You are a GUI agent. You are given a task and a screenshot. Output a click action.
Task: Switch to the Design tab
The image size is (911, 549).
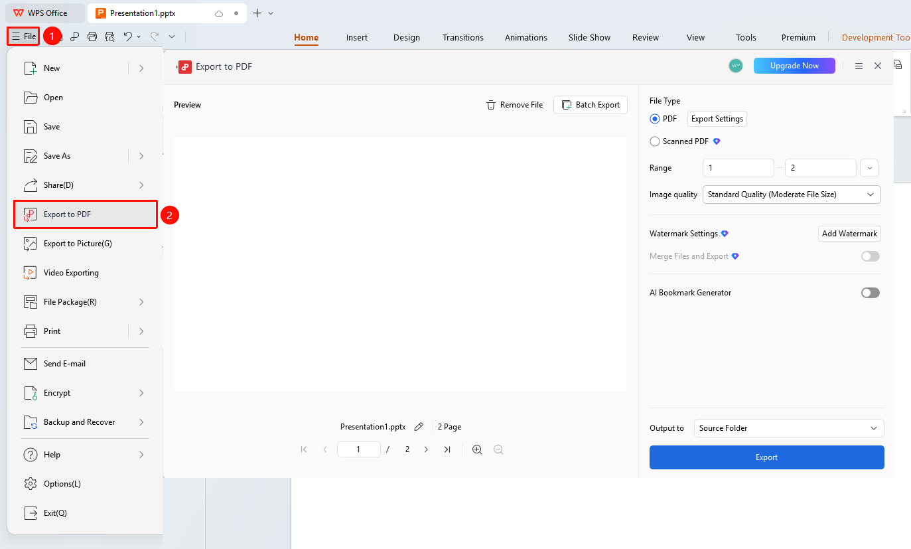point(407,38)
